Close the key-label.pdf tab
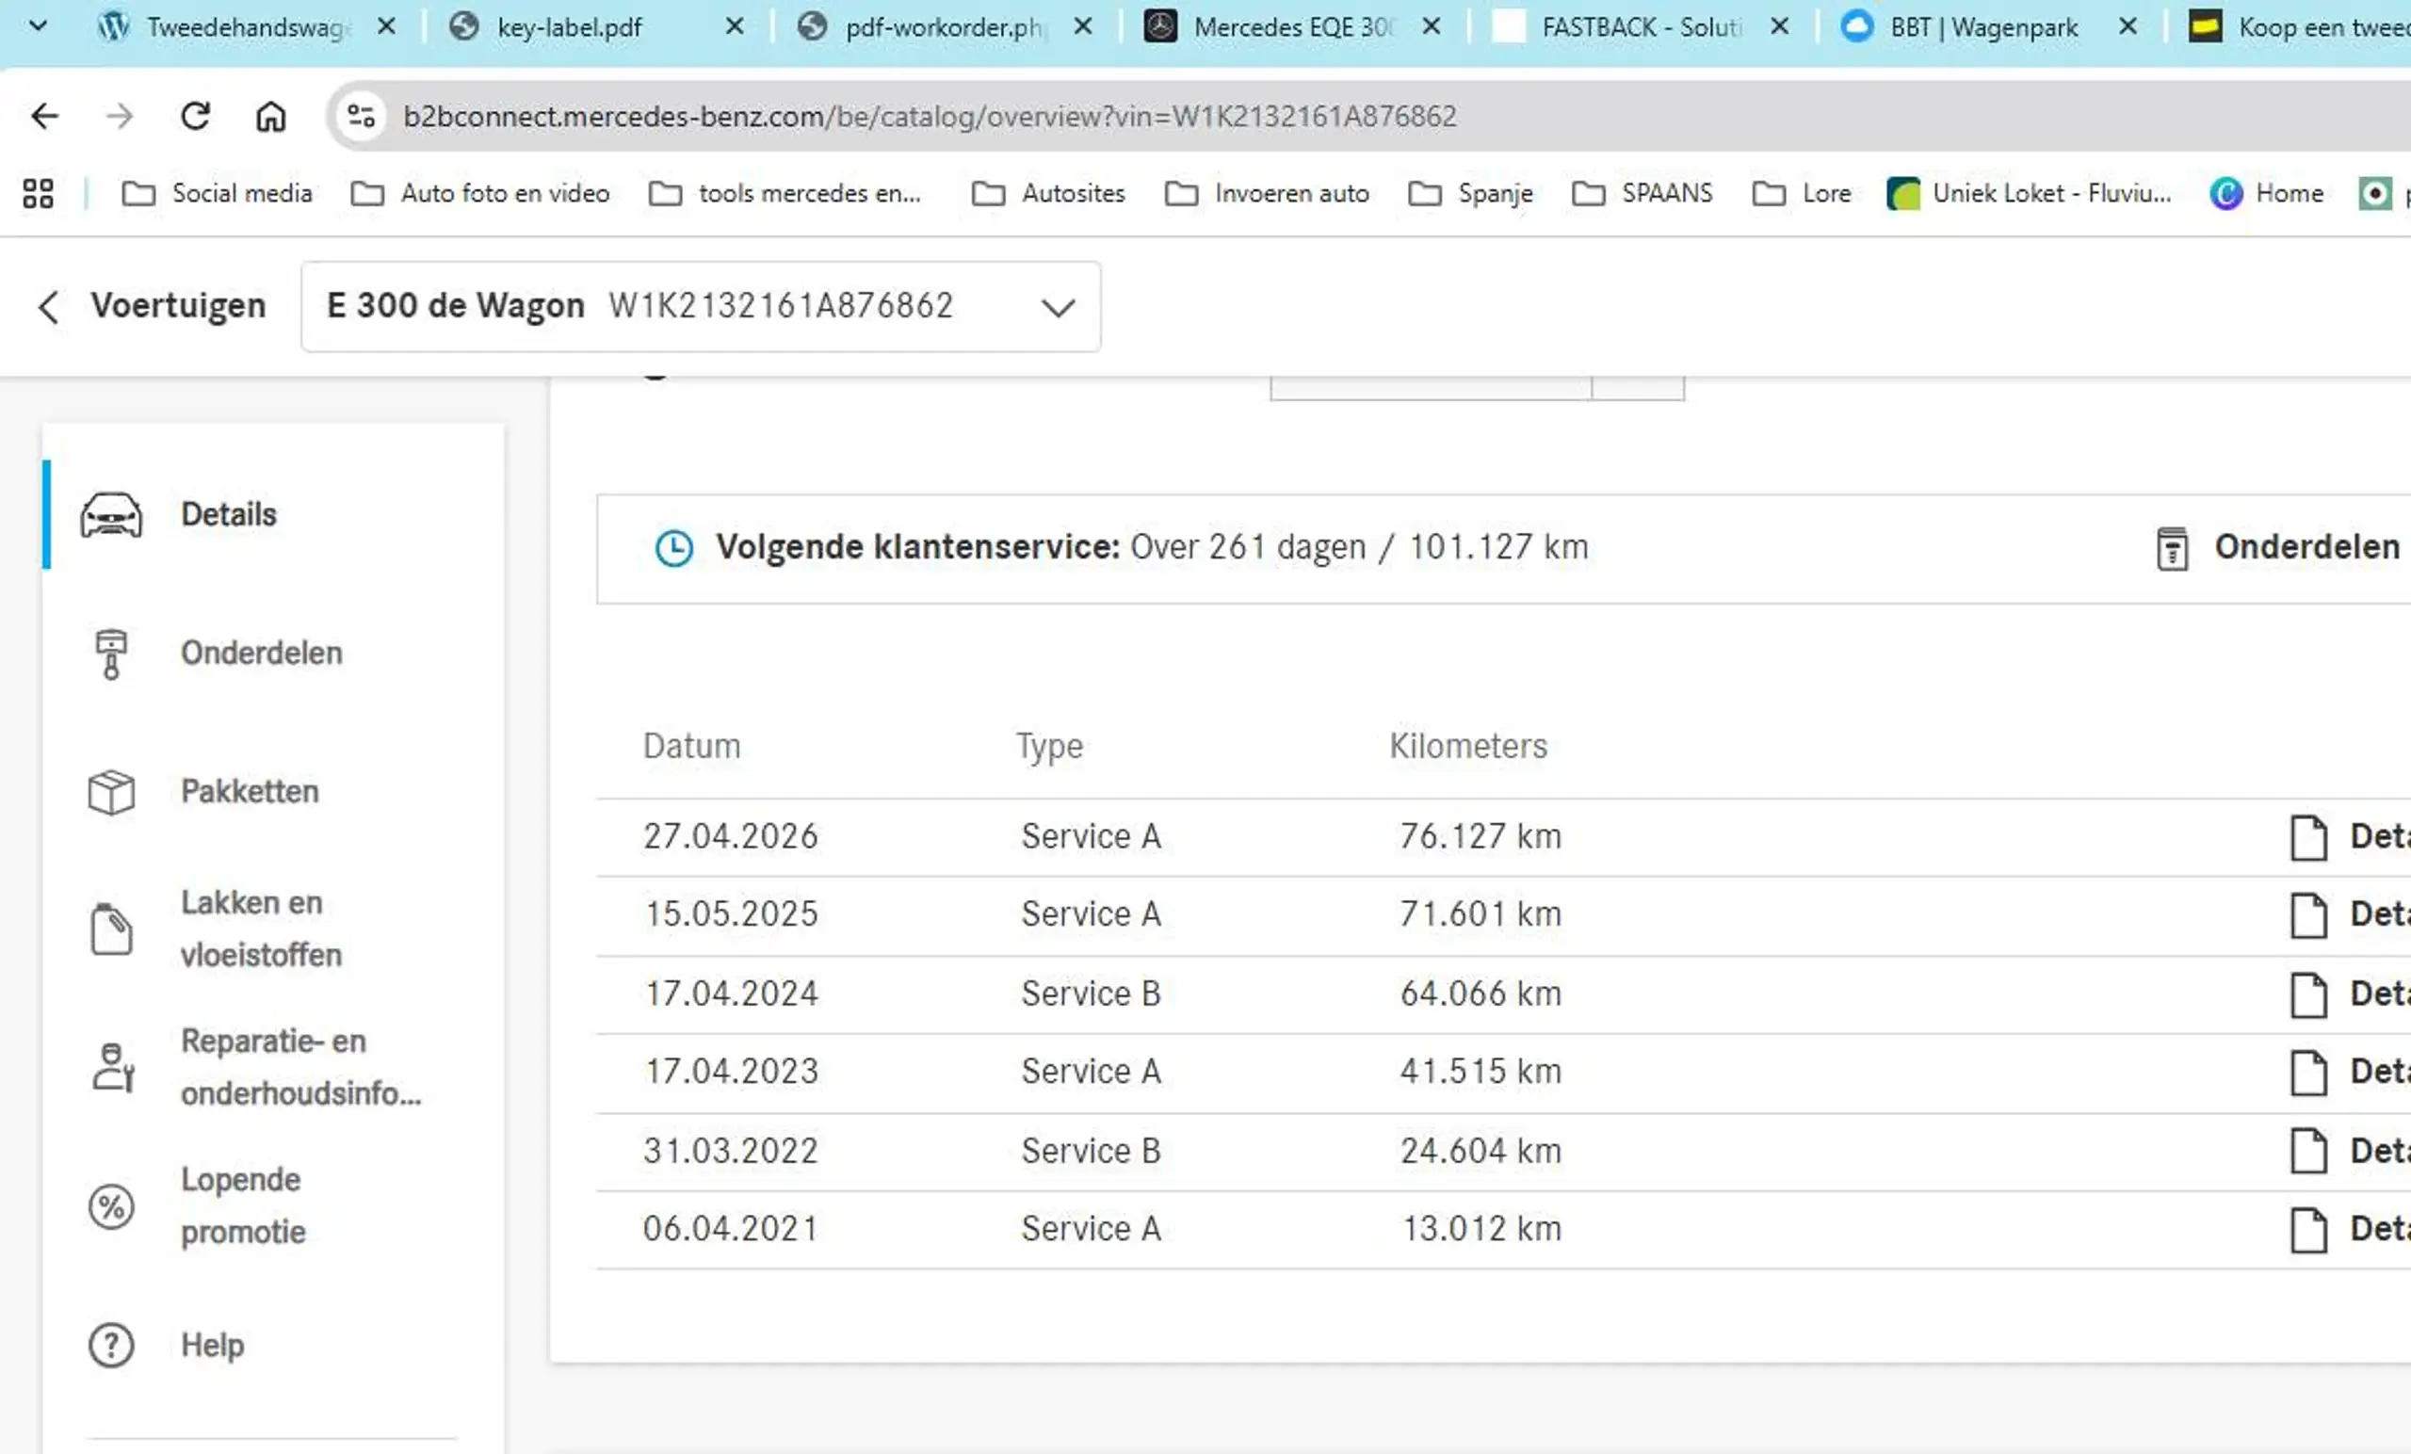The image size is (2411, 1454). (x=734, y=26)
